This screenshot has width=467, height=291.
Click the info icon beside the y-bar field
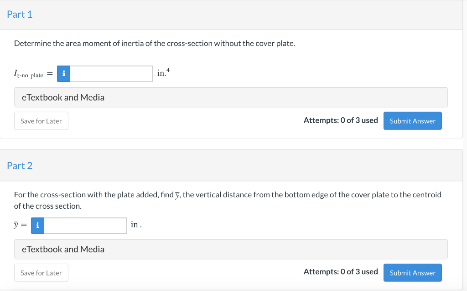[x=37, y=226]
